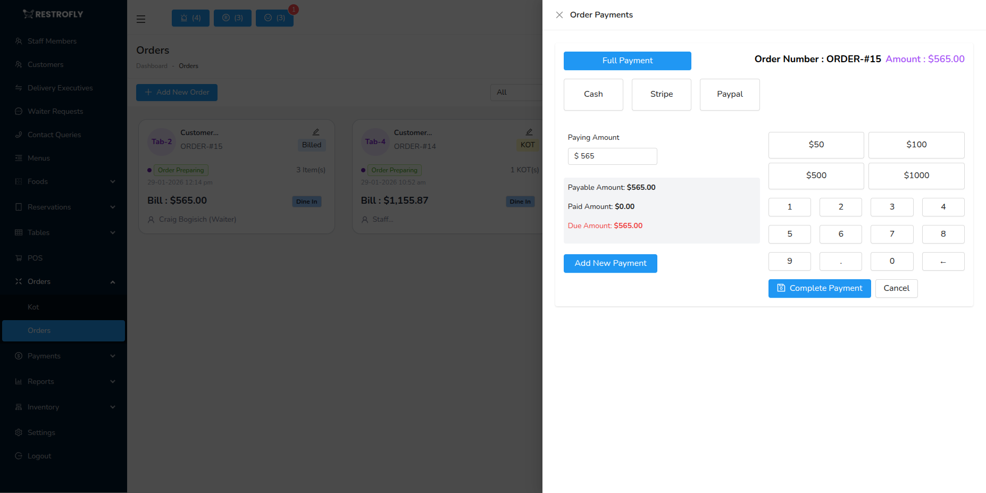Open the All orders filter dropdown
The height and width of the screenshot is (493, 986).
[x=516, y=92]
